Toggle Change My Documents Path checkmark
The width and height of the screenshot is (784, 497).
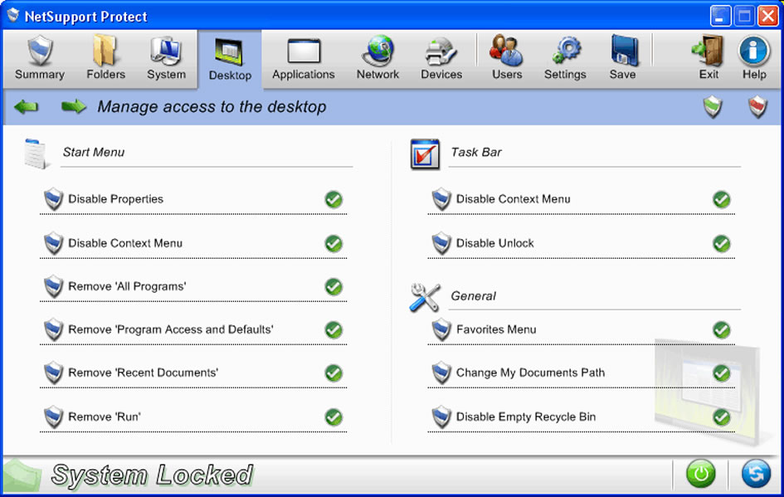pyautogui.click(x=722, y=373)
